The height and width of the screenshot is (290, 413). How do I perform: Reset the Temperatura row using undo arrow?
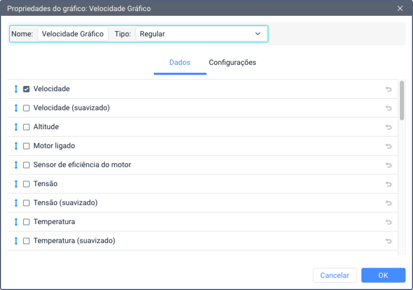[389, 222]
